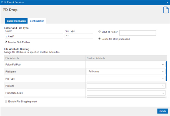Viewport: 170px width, 116px height.
Task: Select the FolderFullPath row label
Action: click(13, 65)
